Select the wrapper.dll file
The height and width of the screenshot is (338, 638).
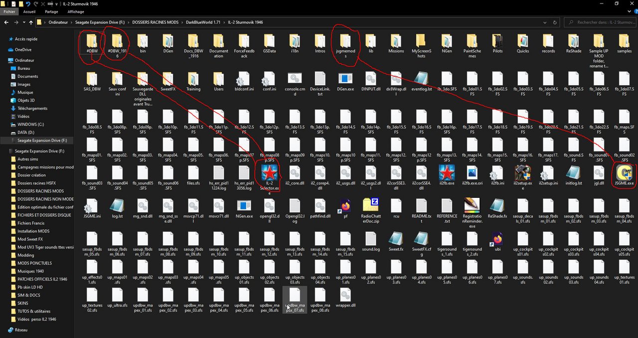[345, 298]
